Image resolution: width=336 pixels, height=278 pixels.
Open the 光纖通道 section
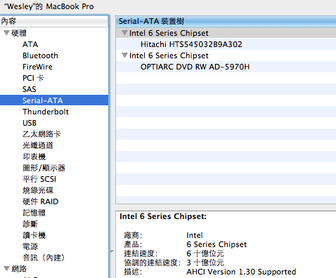[x=38, y=145]
